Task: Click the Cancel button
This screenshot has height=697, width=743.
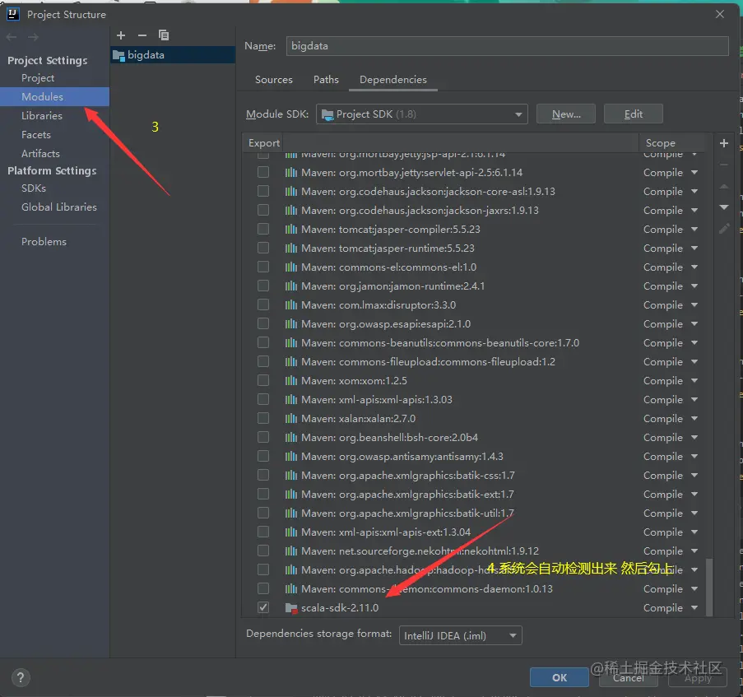Action: [x=629, y=677]
